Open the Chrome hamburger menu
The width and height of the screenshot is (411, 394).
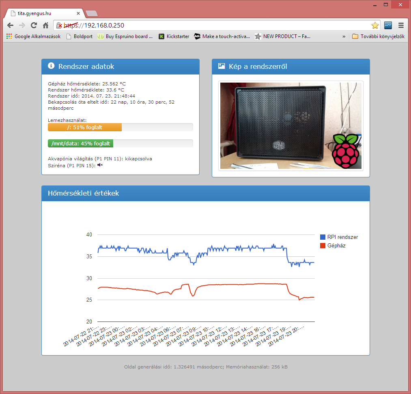pyautogui.click(x=401, y=25)
